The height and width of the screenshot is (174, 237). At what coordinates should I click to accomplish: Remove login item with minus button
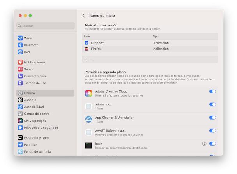91,60
